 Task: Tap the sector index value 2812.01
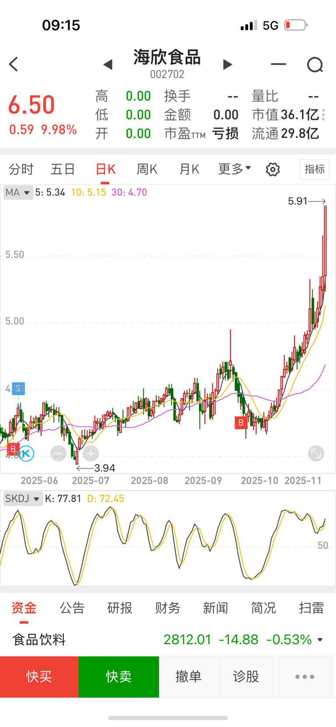[187, 640]
